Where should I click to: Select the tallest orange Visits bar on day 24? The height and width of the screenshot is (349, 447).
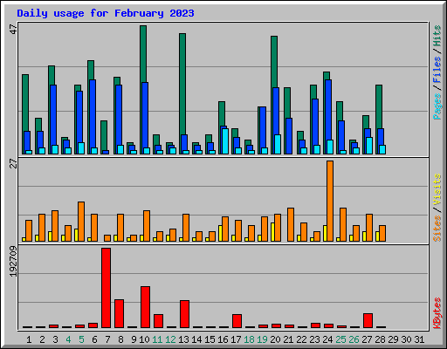pyautogui.click(x=330, y=201)
